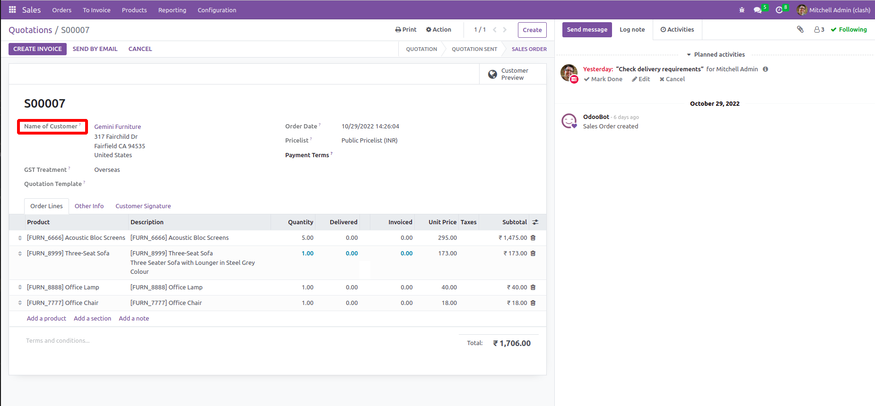875x406 pixels.
Task: Mark the planned activity as done
Action: pos(603,79)
